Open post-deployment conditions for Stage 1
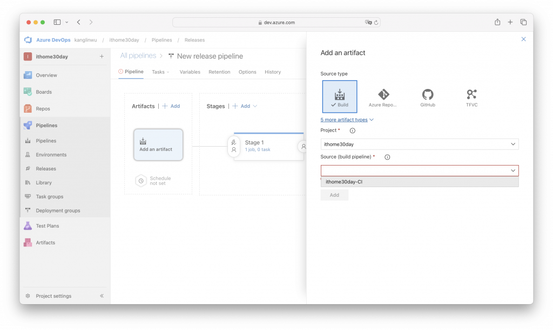The image size is (553, 330). [302, 146]
